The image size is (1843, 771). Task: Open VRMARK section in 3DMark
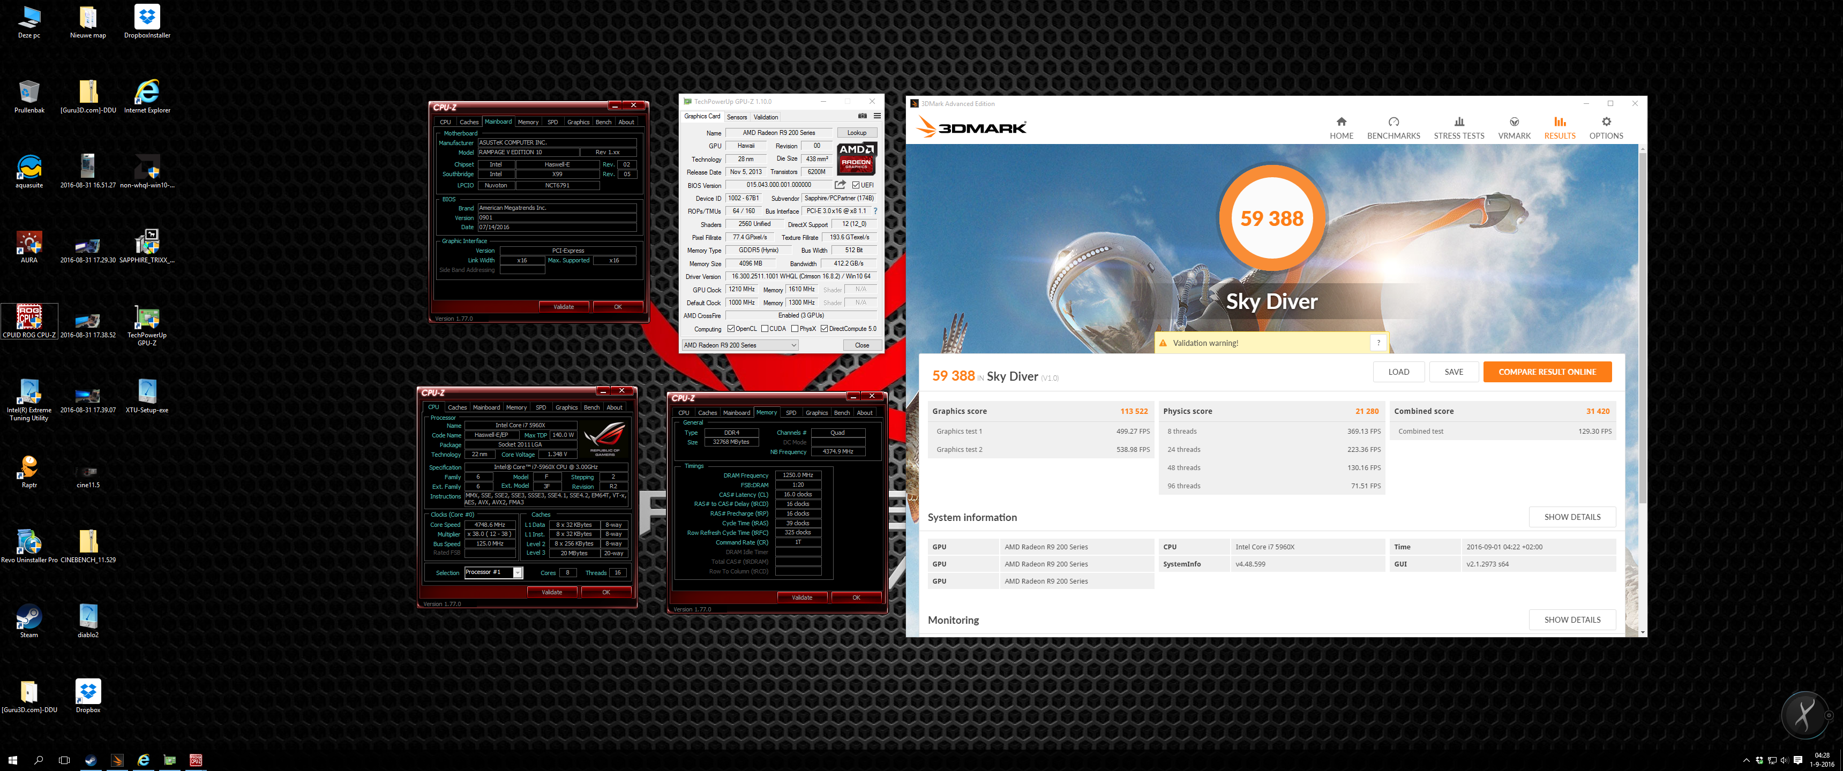click(1514, 128)
